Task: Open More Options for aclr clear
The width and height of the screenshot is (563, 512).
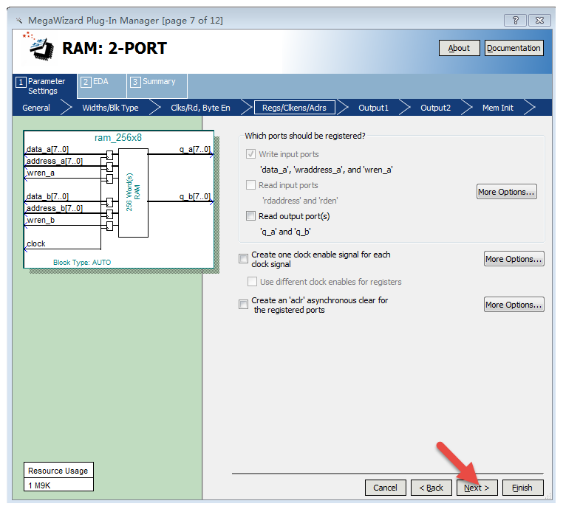Action: [x=513, y=305]
